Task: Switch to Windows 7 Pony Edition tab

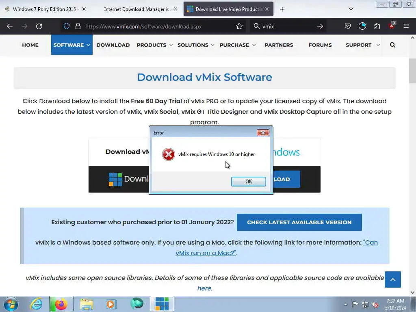Action: pos(44,9)
